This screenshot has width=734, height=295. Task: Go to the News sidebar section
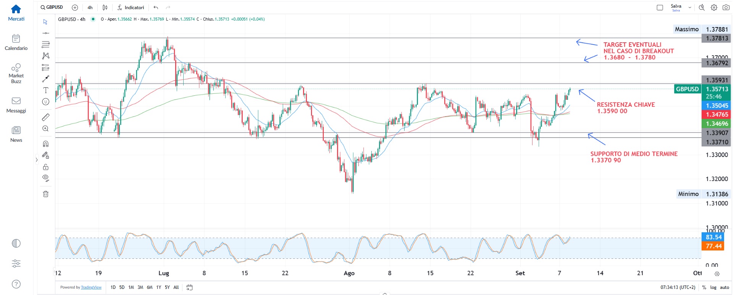tap(16, 134)
